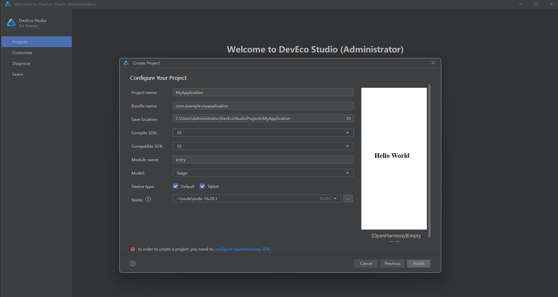Open the Compatible SDK dropdown
558x297 pixels.
263,146
